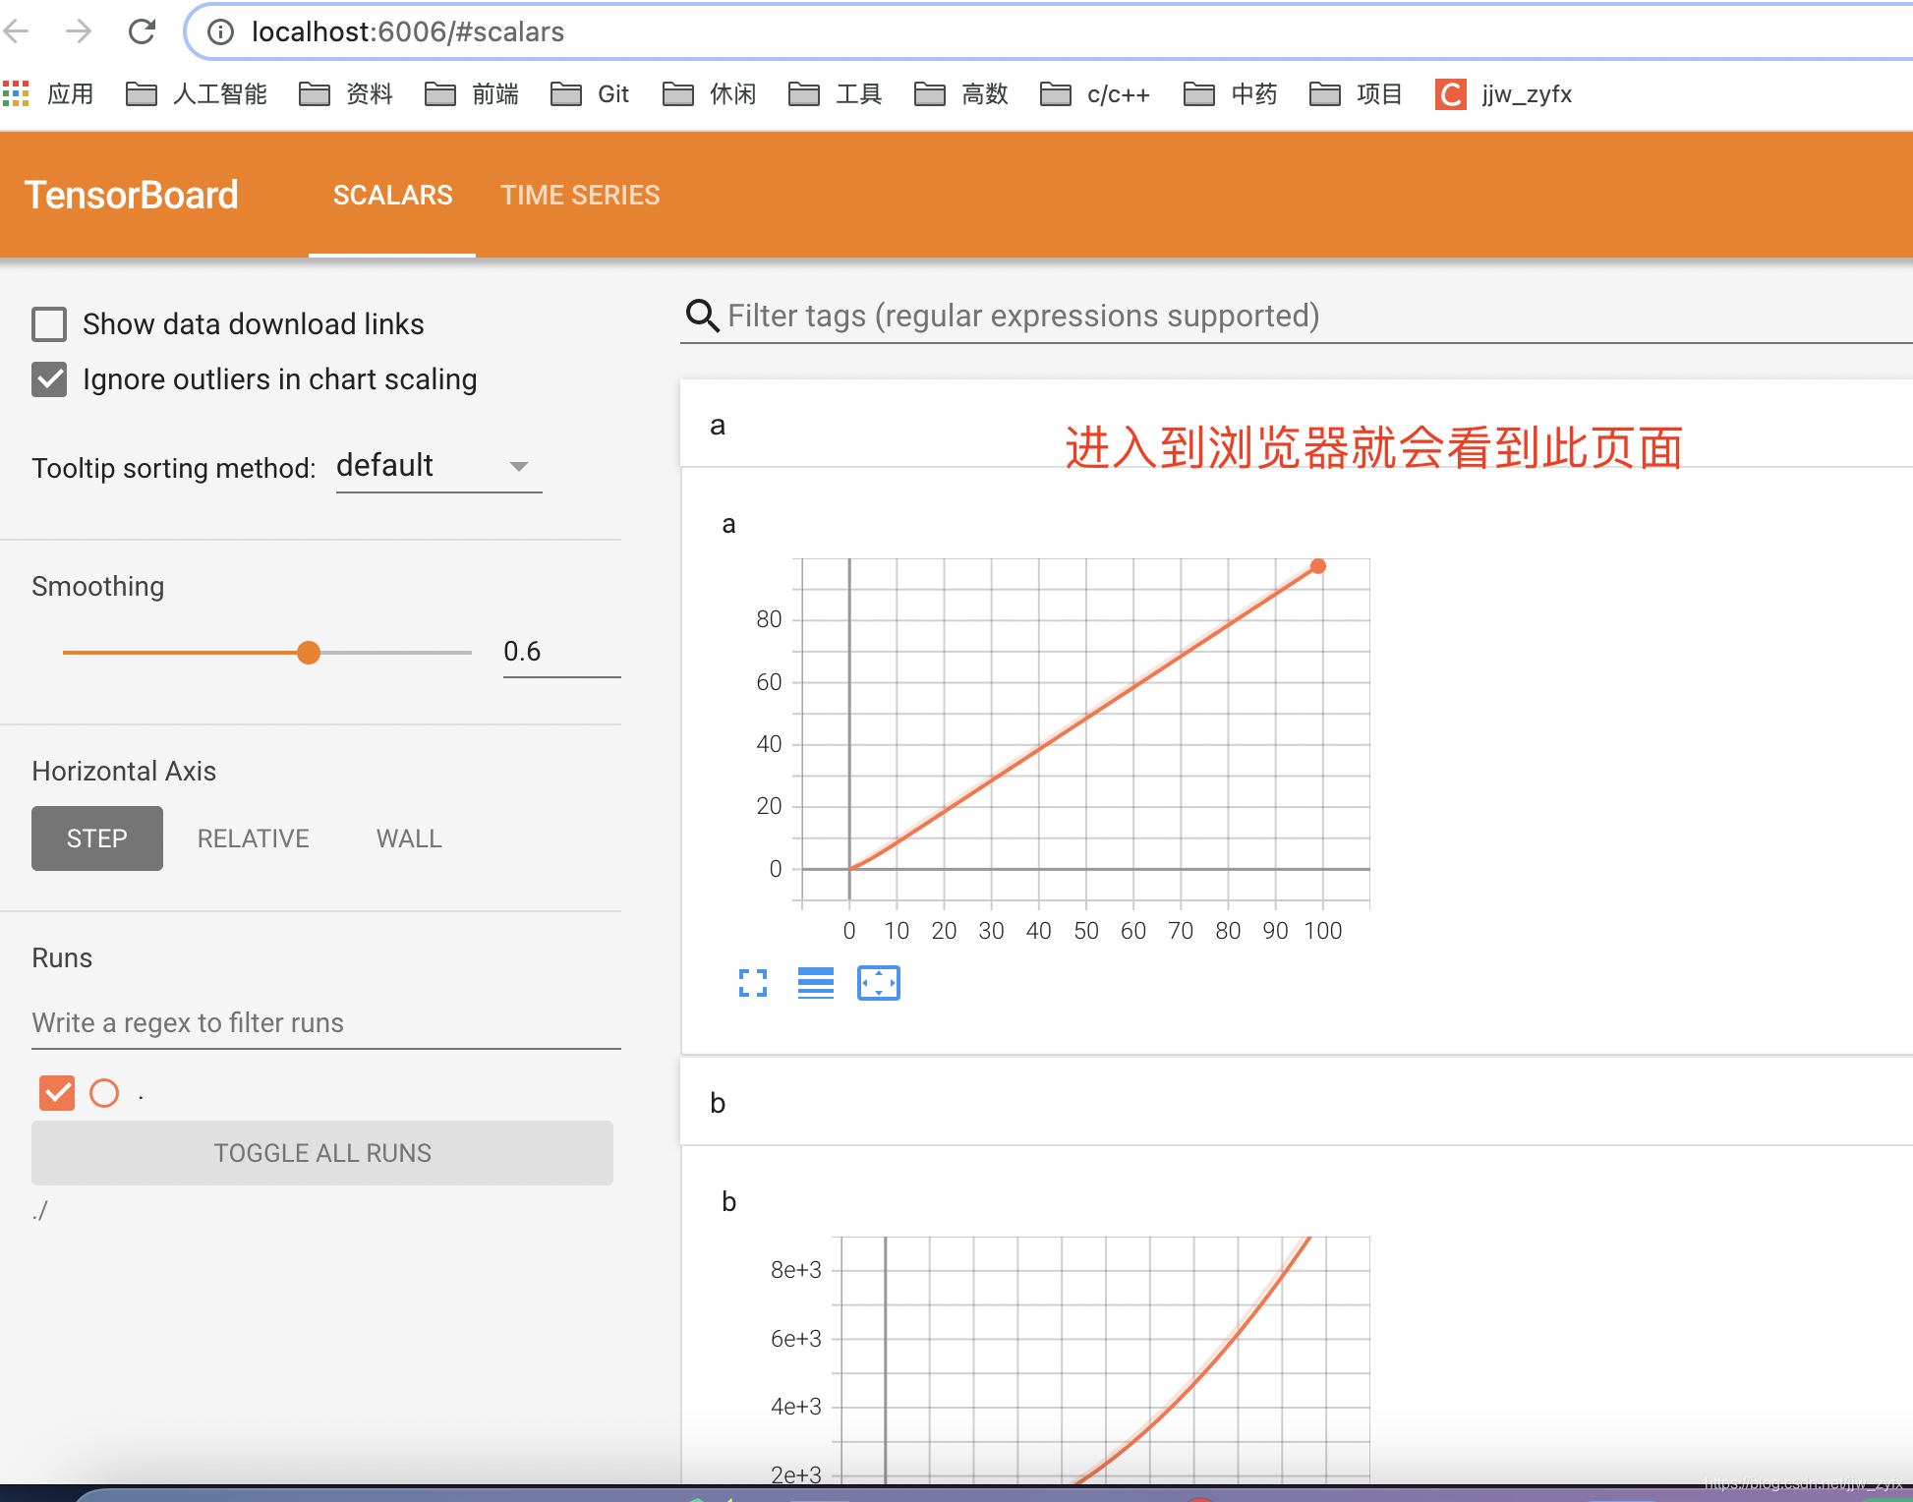Uncheck the './' run checkbox
This screenshot has height=1502, width=1913.
coord(56,1092)
